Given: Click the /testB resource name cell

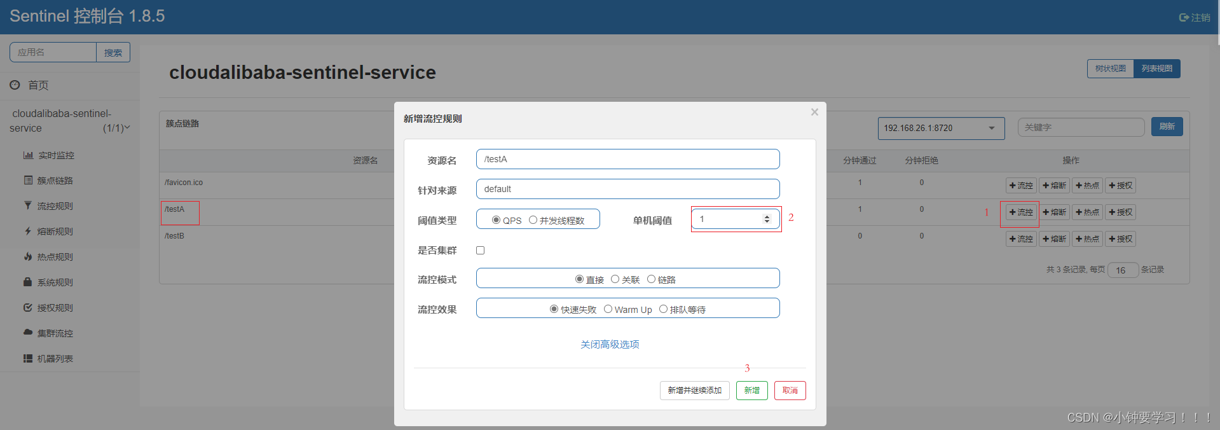Looking at the screenshot, I should click(174, 236).
